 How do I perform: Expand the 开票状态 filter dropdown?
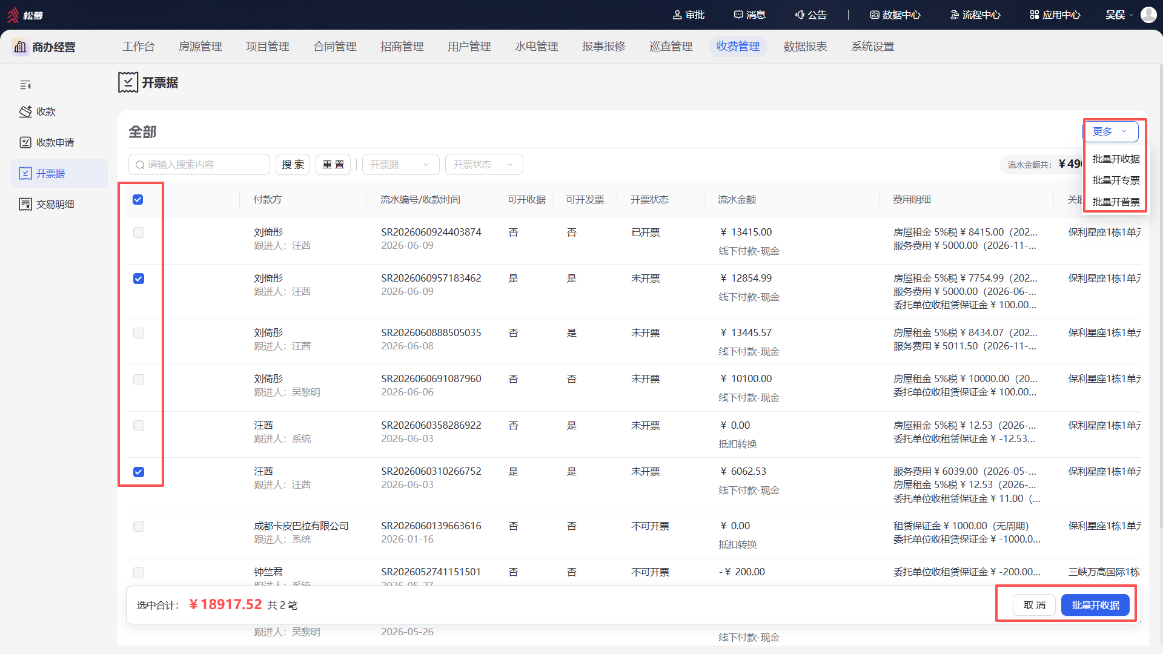[x=484, y=165]
